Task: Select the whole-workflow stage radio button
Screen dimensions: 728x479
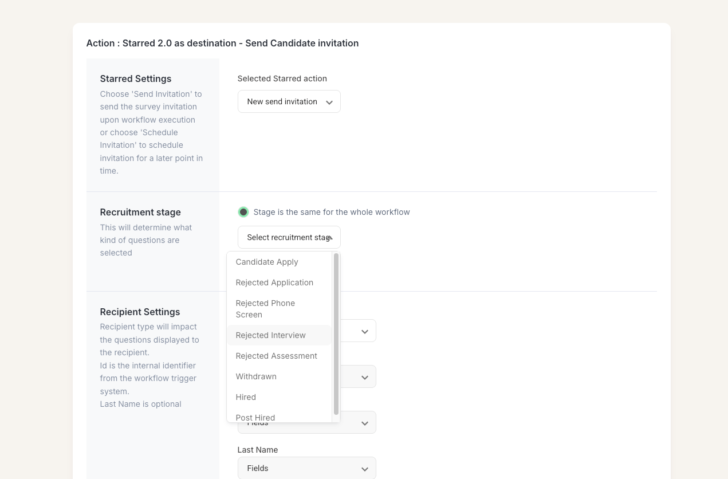Action: tap(243, 212)
